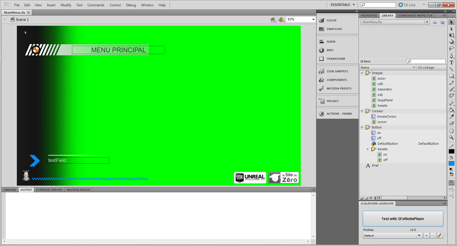Delete selected library item with trash icon
The width and height of the screenshot is (457, 246).
tap(375, 198)
